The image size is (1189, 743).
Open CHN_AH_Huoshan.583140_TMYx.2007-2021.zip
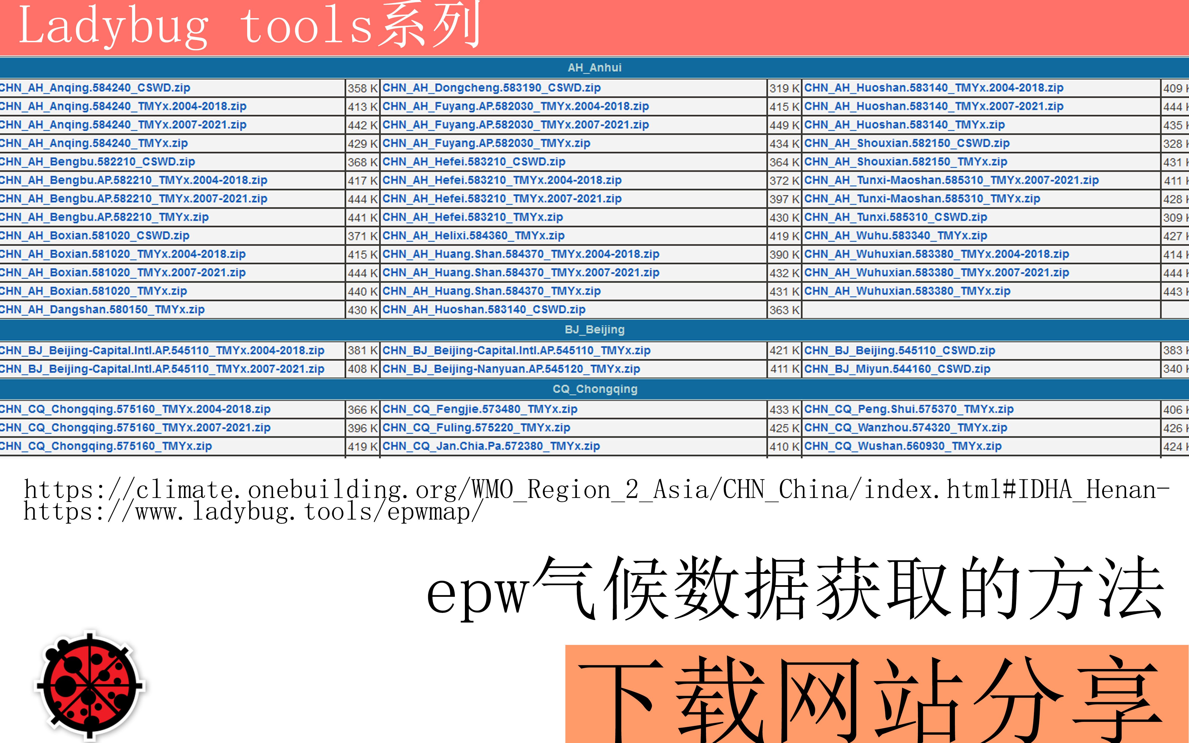click(934, 106)
